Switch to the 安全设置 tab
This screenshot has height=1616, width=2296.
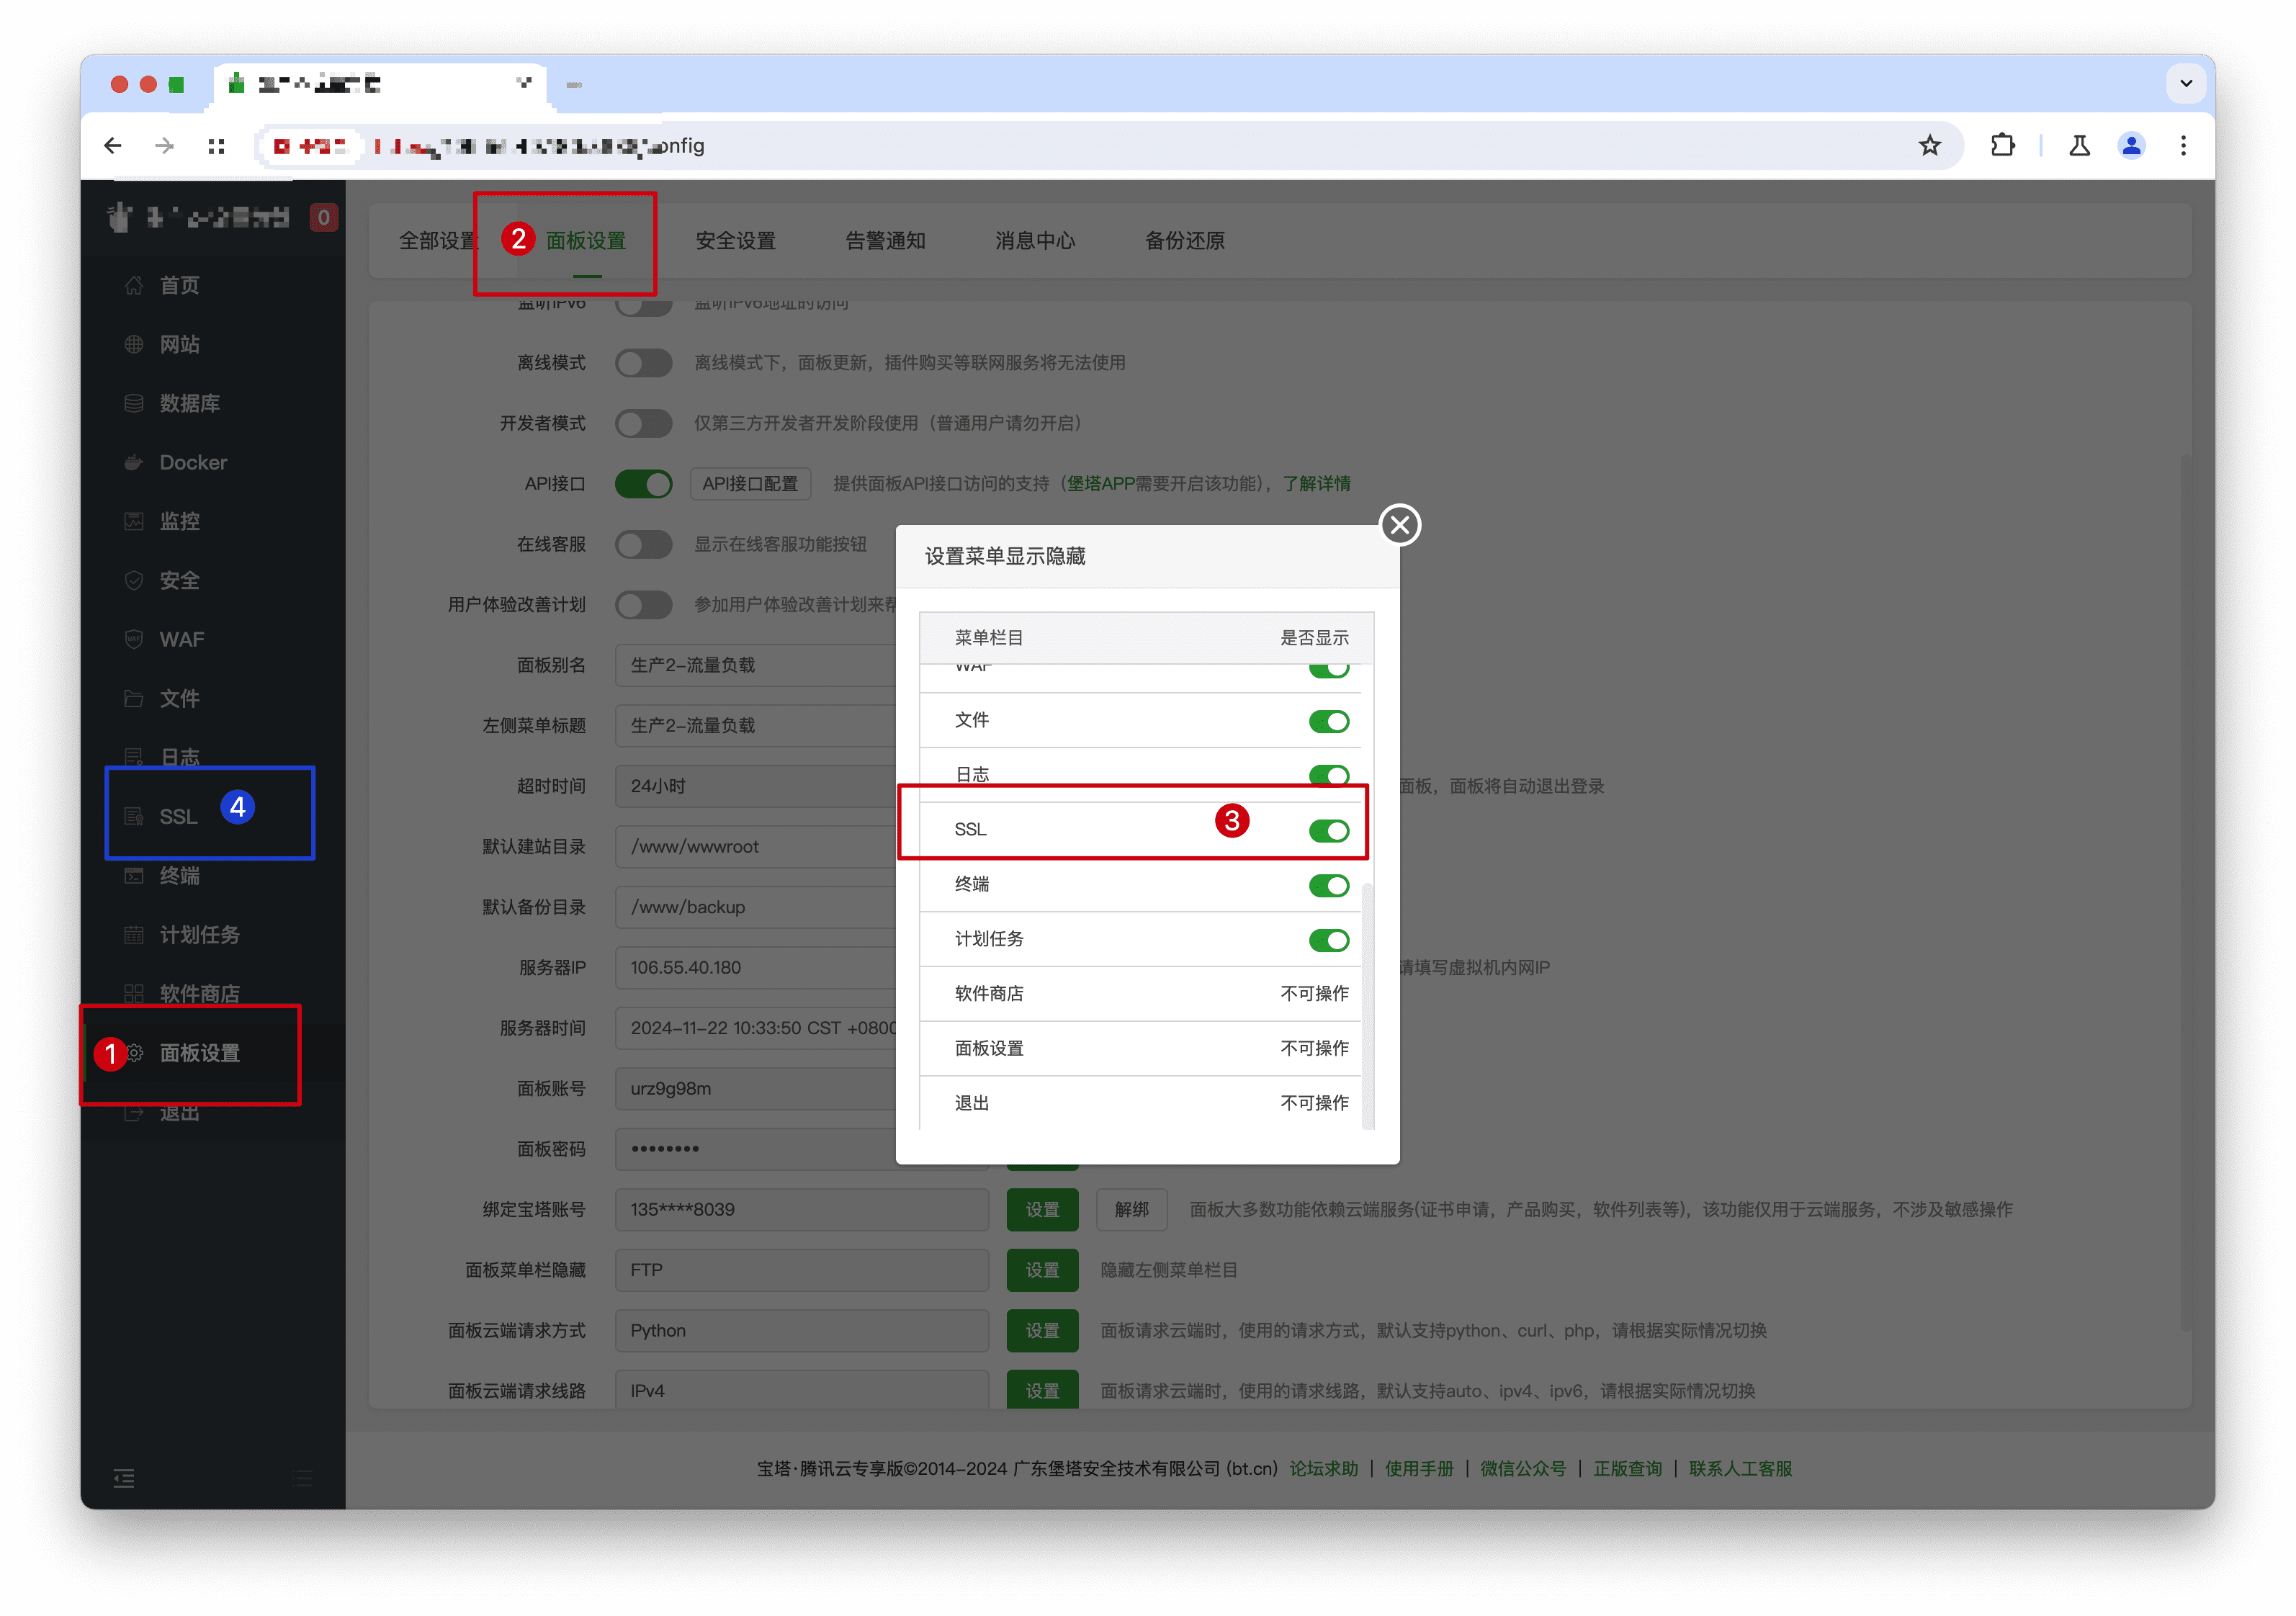click(735, 241)
